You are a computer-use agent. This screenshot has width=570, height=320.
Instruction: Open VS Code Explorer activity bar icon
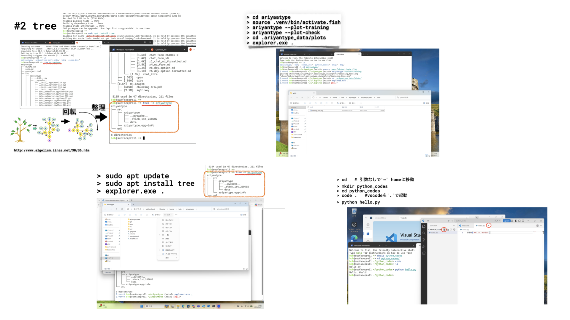tap(424, 226)
